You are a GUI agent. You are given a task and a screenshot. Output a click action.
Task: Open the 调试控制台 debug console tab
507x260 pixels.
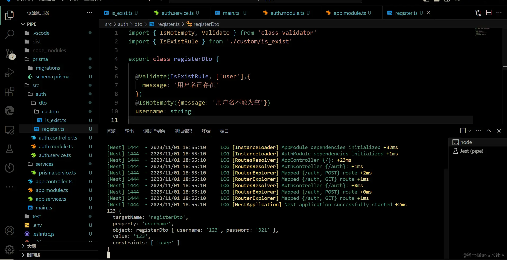tap(154, 131)
